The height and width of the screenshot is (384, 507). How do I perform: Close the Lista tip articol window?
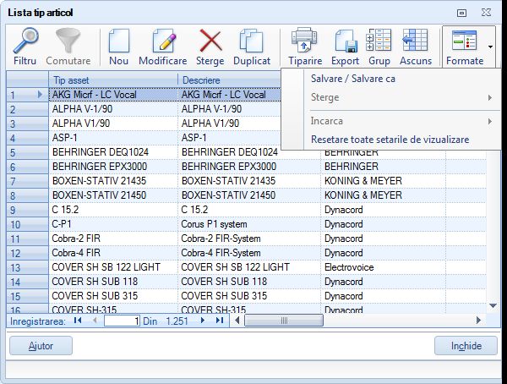[x=486, y=13]
